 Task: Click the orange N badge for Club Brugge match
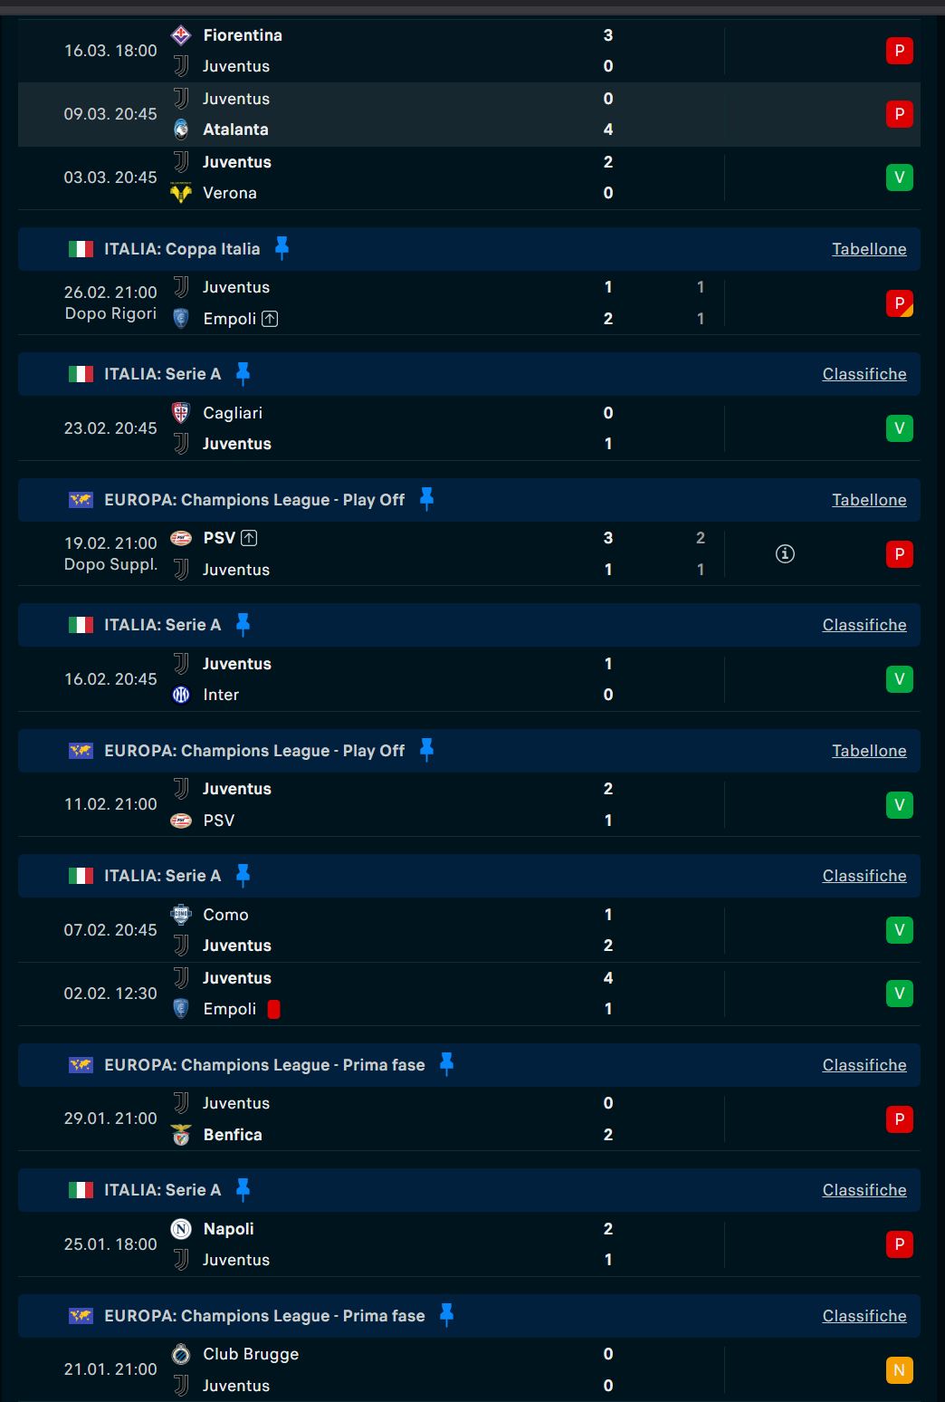click(x=899, y=1370)
